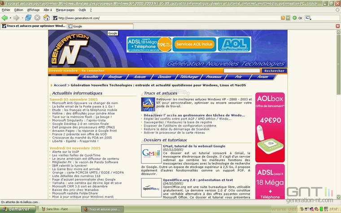
Task: Click the AOL logo banner ad
Action: [234, 44]
